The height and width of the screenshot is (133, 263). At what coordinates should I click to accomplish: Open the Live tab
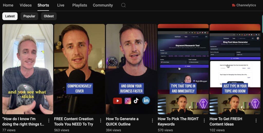(61, 5)
